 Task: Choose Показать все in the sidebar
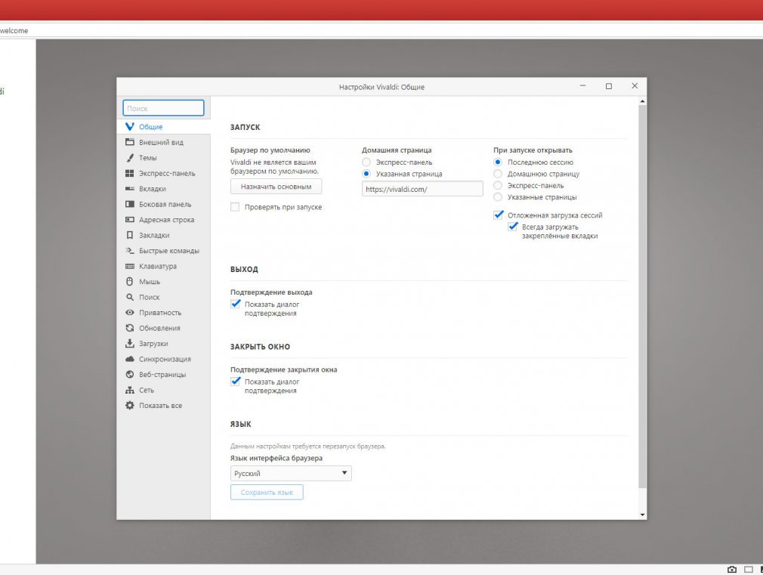tap(163, 406)
